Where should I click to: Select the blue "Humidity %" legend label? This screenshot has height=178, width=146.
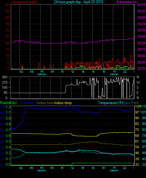(29, 103)
